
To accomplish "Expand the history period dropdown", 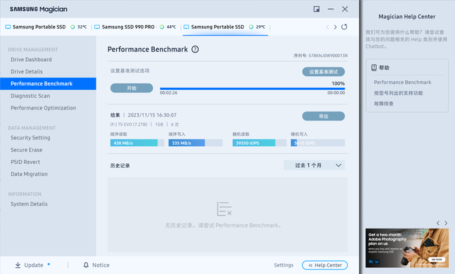I will coord(314,165).
